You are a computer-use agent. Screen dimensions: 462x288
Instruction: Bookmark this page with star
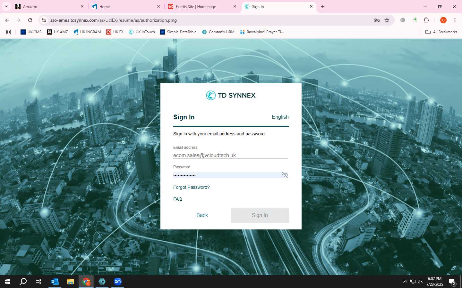point(387,20)
